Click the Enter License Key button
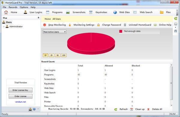This screenshot has height=117, width=180. point(20,90)
